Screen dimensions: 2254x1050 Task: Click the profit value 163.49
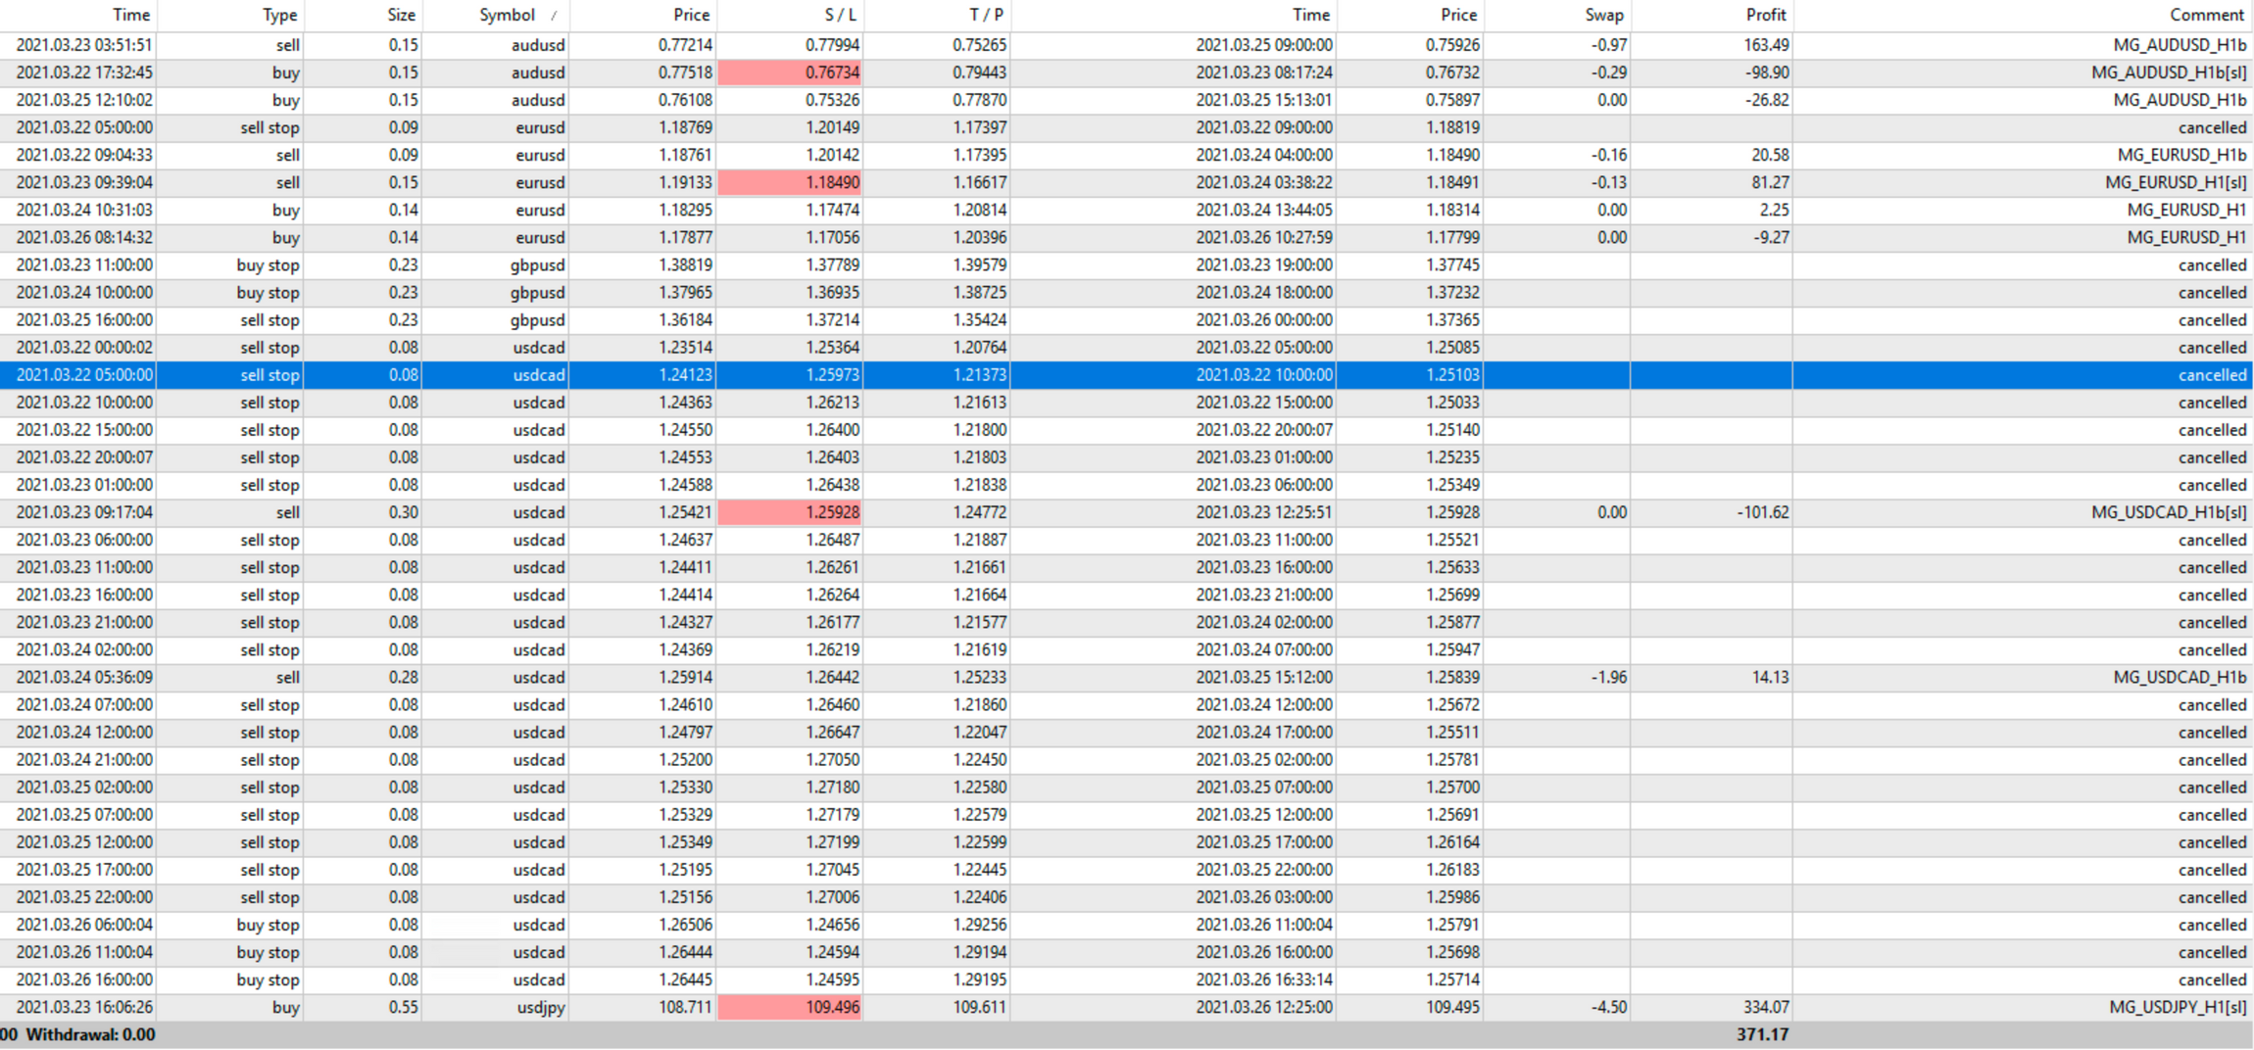coord(1766,45)
